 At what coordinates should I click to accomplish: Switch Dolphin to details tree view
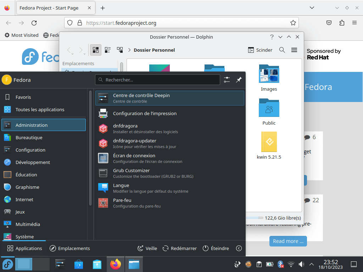pyautogui.click(x=120, y=50)
